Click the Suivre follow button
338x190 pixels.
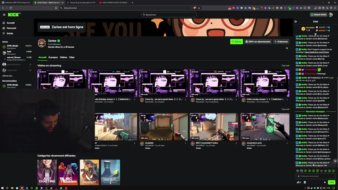click(x=236, y=42)
